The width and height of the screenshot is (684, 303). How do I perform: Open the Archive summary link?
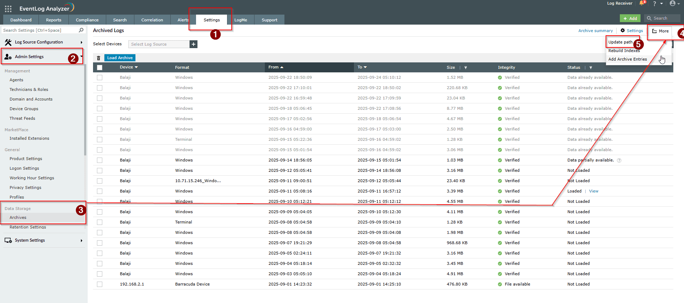(x=595, y=31)
